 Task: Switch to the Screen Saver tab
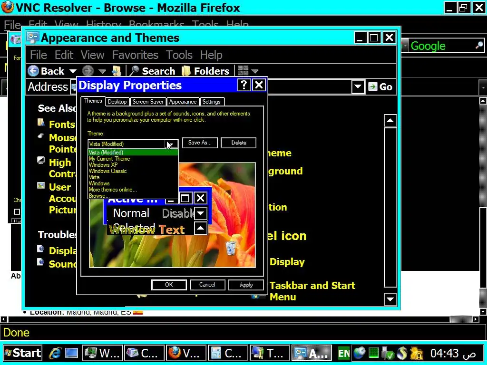click(x=148, y=102)
